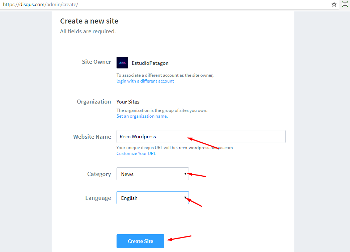Click the 'All fields are required.' subtitle

[88, 31]
